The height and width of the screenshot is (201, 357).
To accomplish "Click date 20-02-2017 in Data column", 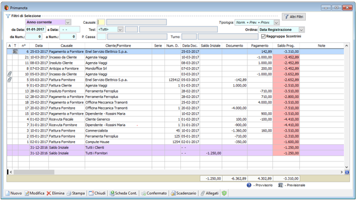I will click(39, 108).
